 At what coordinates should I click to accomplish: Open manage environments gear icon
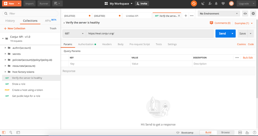click(253, 14)
